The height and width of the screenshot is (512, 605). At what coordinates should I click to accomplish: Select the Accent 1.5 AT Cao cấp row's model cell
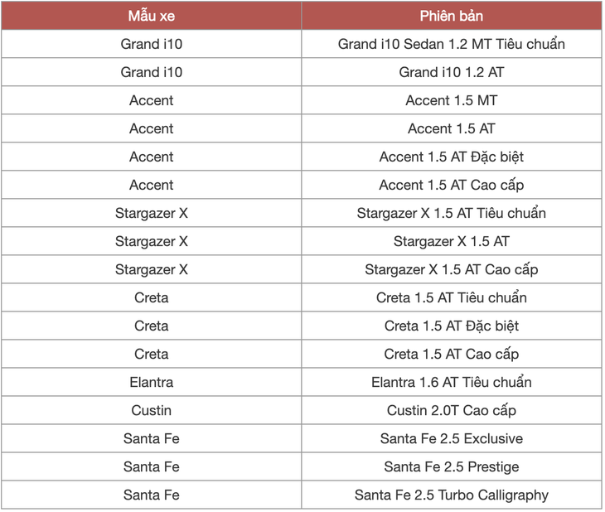[151, 185]
